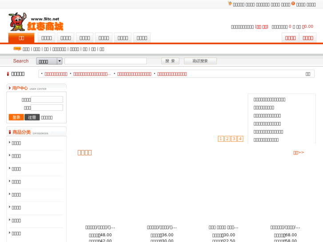Go to slide 4 in banner pager

pos(240,139)
